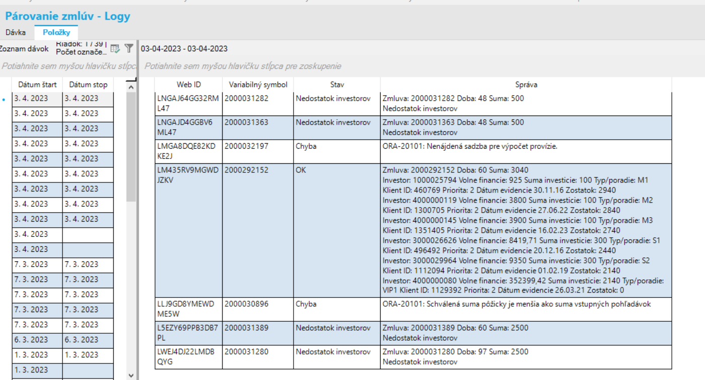Sort by Stav column header
The width and height of the screenshot is (705, 380).
tap(337, 84)
